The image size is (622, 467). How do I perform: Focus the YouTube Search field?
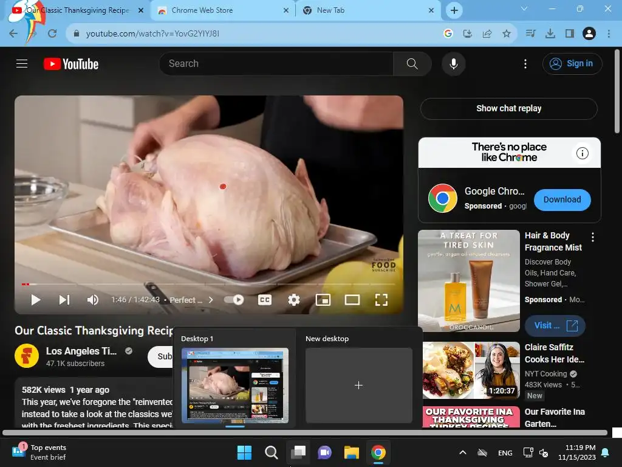point(276,63)
